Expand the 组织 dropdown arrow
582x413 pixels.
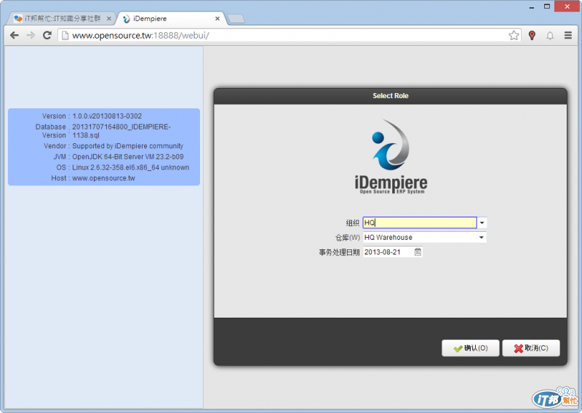tap(482, 222)
